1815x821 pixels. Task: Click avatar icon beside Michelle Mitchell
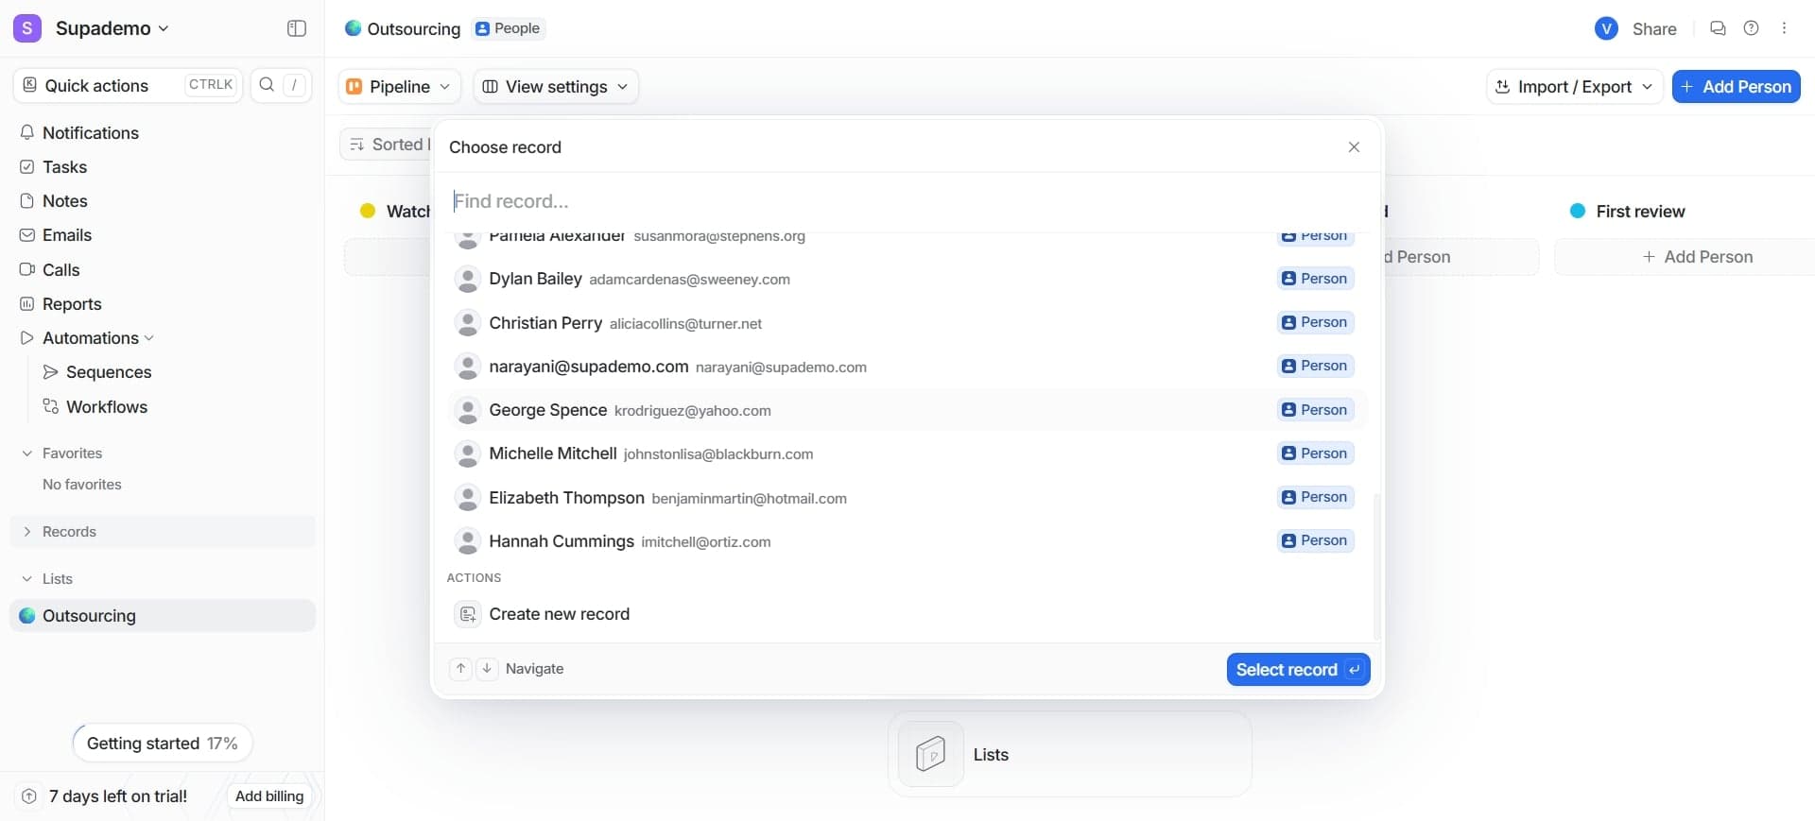coord(467,453)
